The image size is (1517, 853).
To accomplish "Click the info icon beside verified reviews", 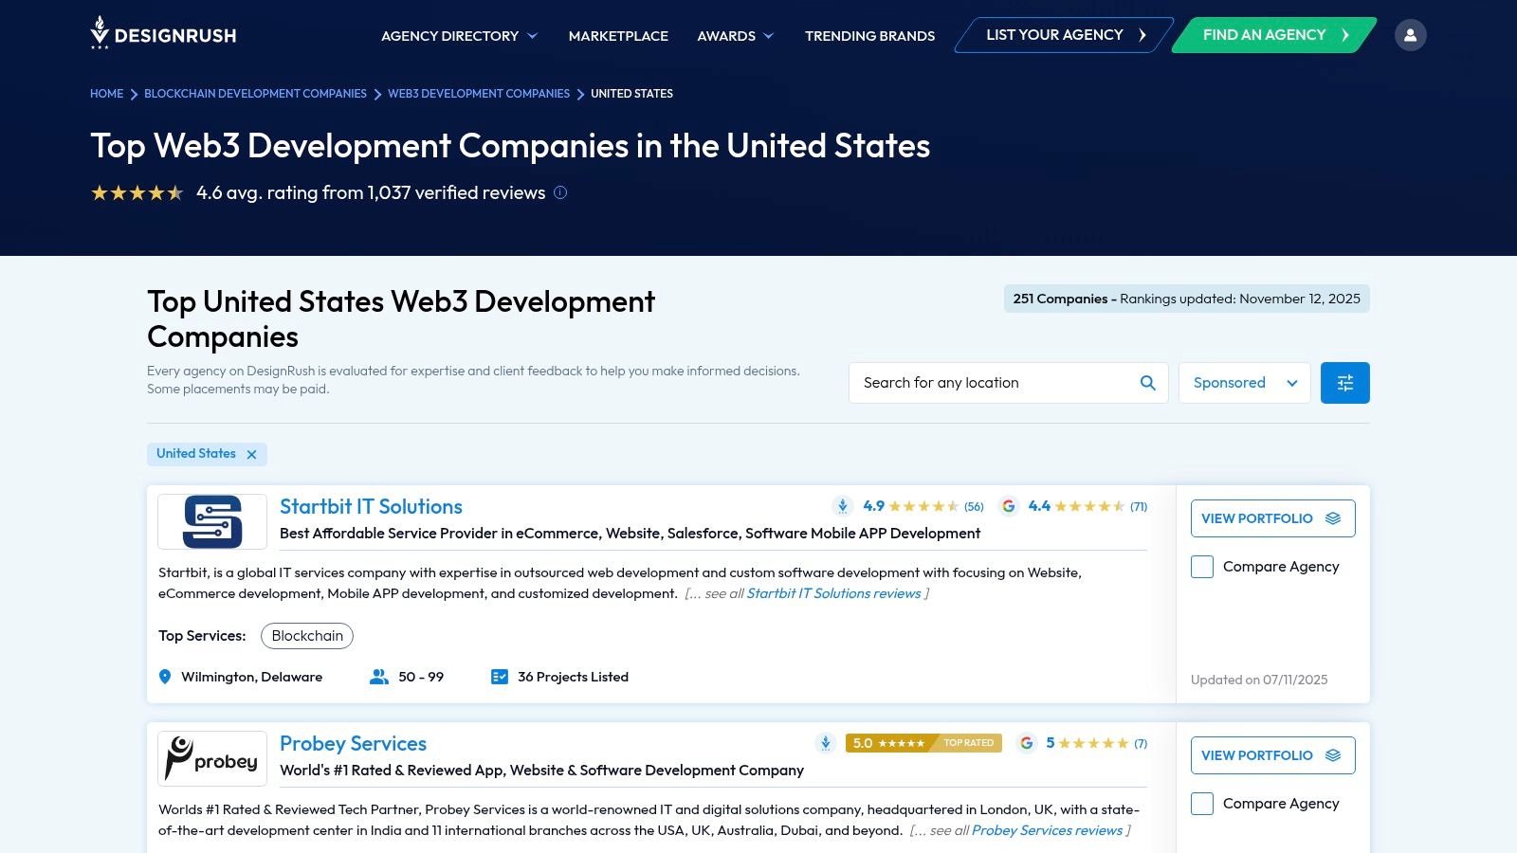I will (560, 192).
